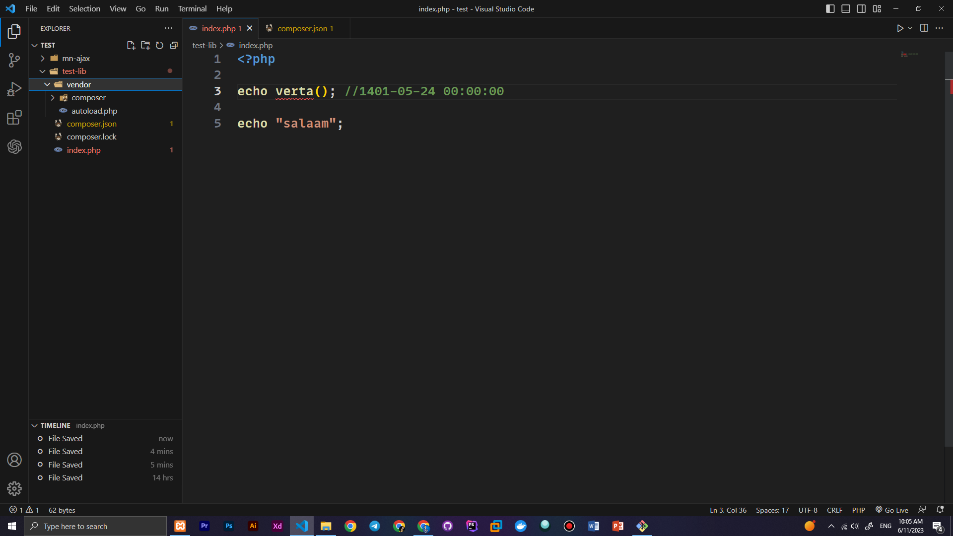Select the File Saved now timeline entry

click(105, 439)
